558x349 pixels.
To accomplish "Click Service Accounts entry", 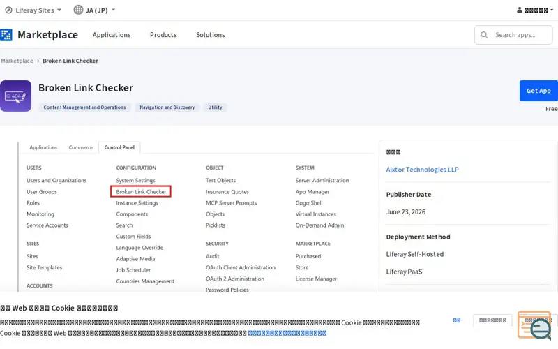I will click(x=47, y=225).
